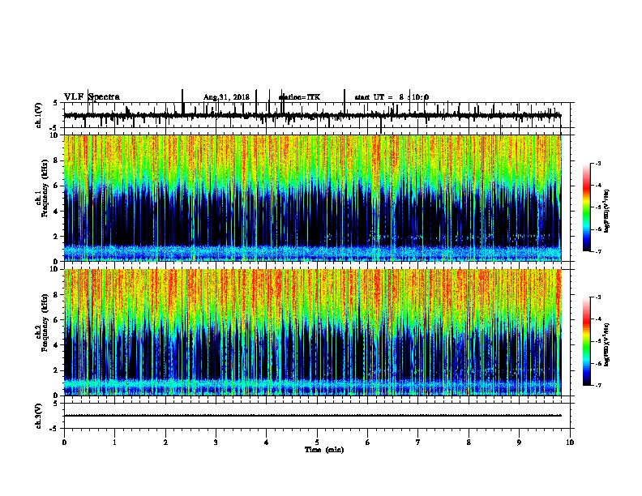Screen dimensions: 642x496
Task: Click the "-3" label on ch.2 color bar
Action: click(x=597, y=297)
